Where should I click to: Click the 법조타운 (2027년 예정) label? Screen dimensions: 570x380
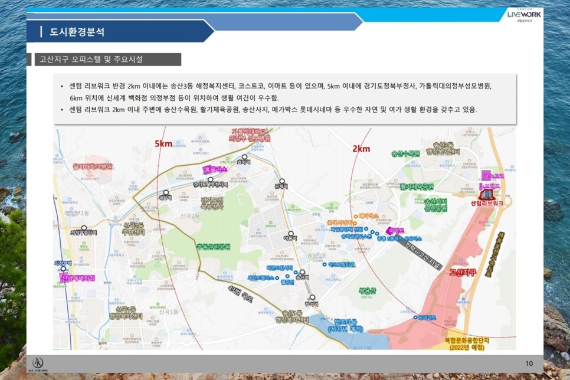coord(345,326)
